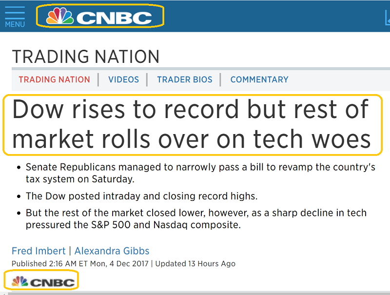Click the CNBC peacock logo in header
This screenshot has width=390, height=295.
pyautogui.click(x=100, y=18)
